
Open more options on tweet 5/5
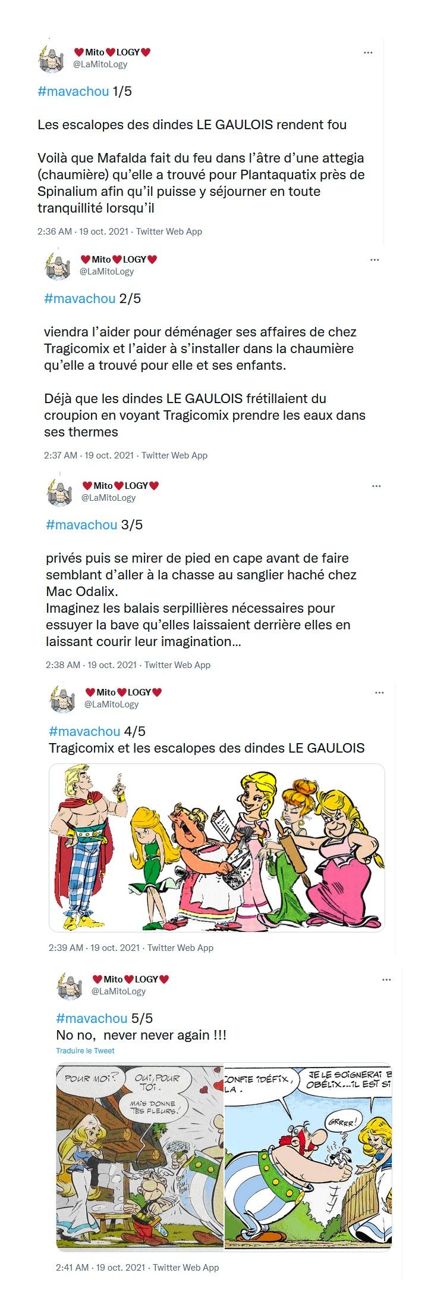coord(386,979)
